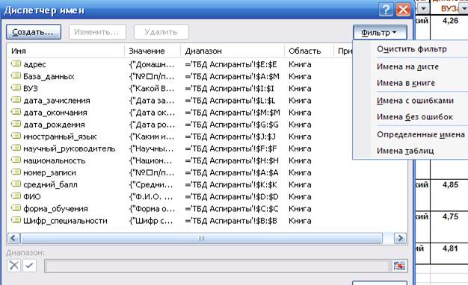The height and width of the screenshot is (285, 468).
Task: Click the Изменить button
Action: (x=97, y=32)
